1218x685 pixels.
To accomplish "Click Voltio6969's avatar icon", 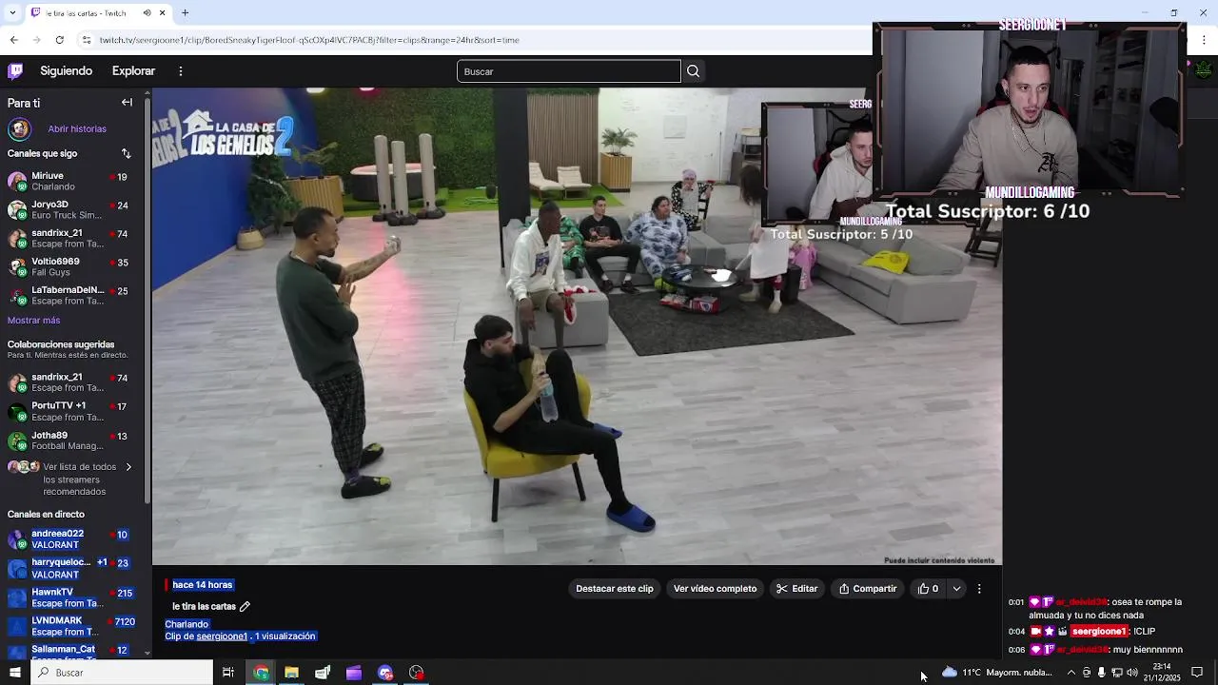I will [x=17, y=267].
